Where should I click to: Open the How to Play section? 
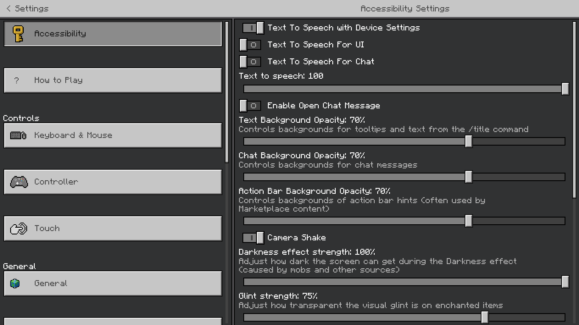(x=113, y=80)
